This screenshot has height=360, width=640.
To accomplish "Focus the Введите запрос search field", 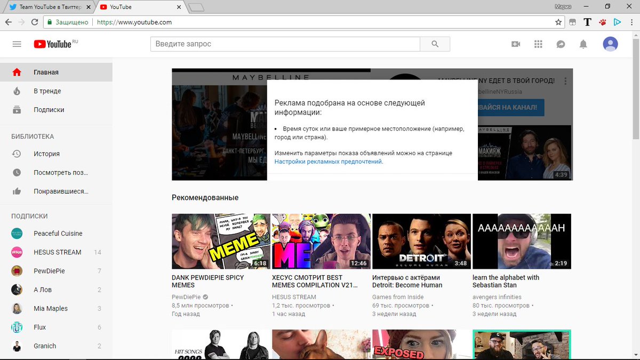I will pos(285,44).
